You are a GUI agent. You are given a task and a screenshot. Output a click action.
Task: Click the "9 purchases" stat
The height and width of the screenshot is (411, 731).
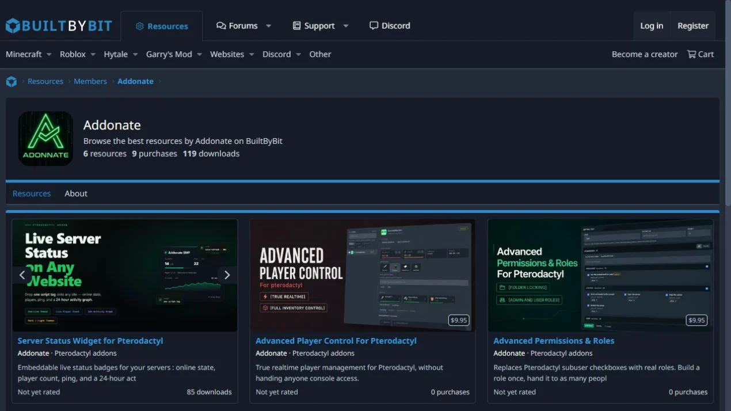[155, 154]
